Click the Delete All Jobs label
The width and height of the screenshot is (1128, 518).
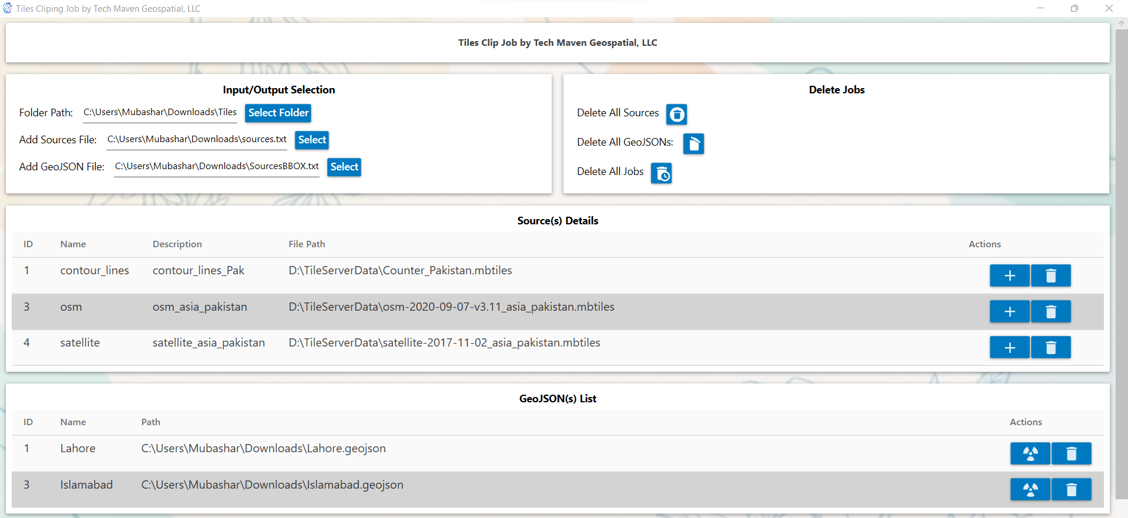[x=610, y=171]
